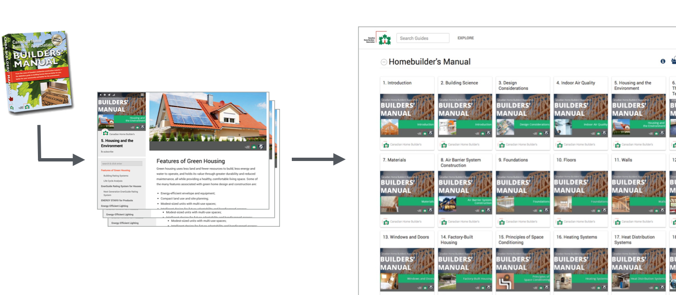This screenshot has width=676, height=295.
Task: Collapse the Homebuilder's Manual section
Action: (x=384, y=62)
